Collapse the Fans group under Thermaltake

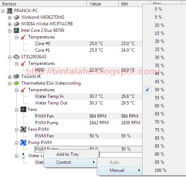click(16, 110)
